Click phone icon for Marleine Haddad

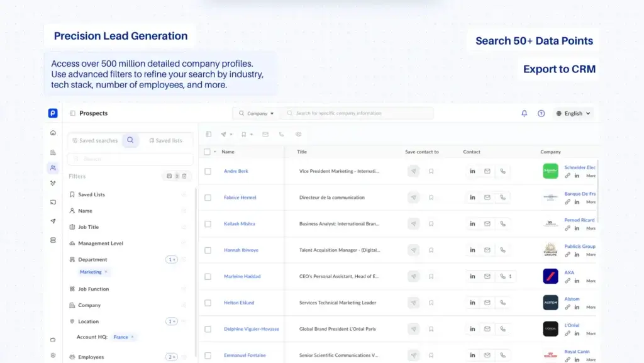(502, 276)
